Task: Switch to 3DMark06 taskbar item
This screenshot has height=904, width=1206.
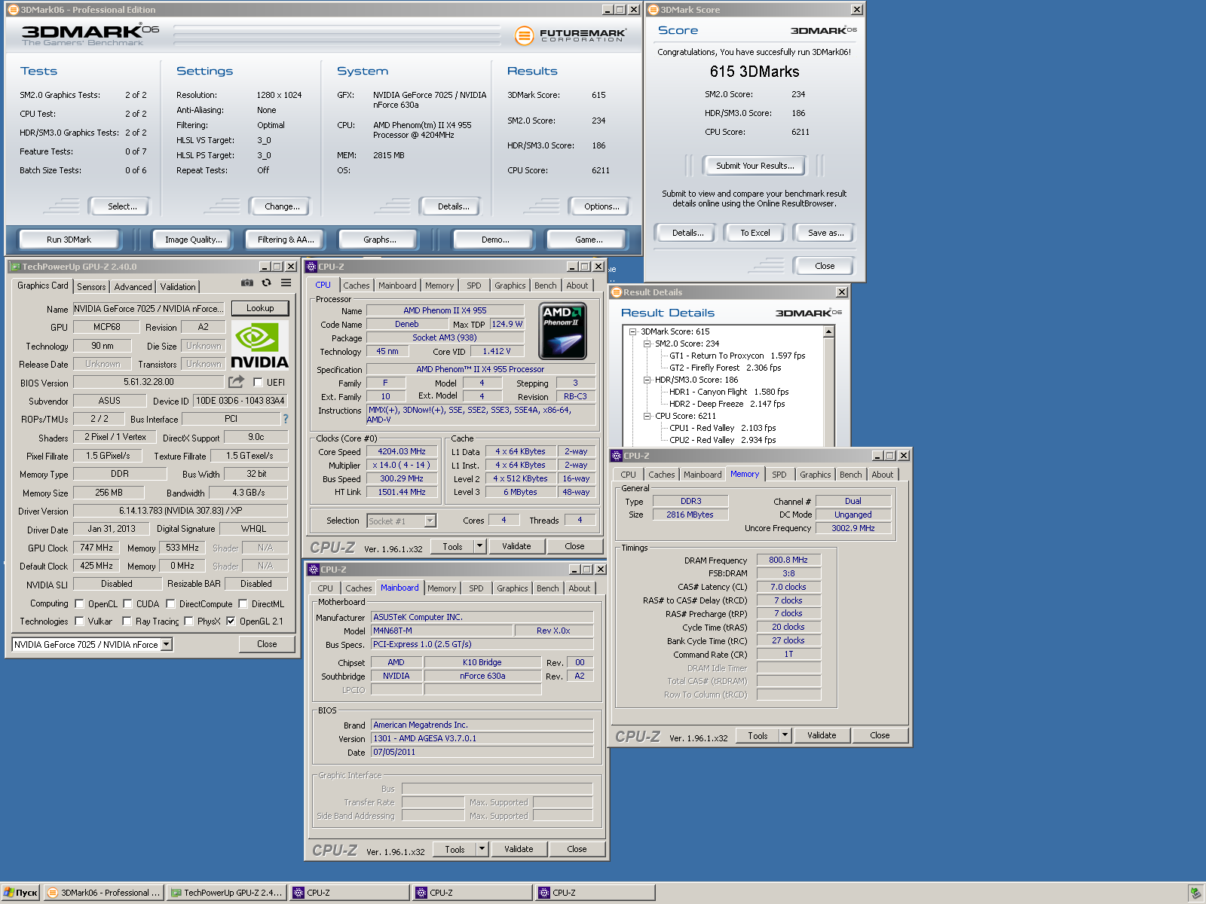Action: tap(104, 893)
